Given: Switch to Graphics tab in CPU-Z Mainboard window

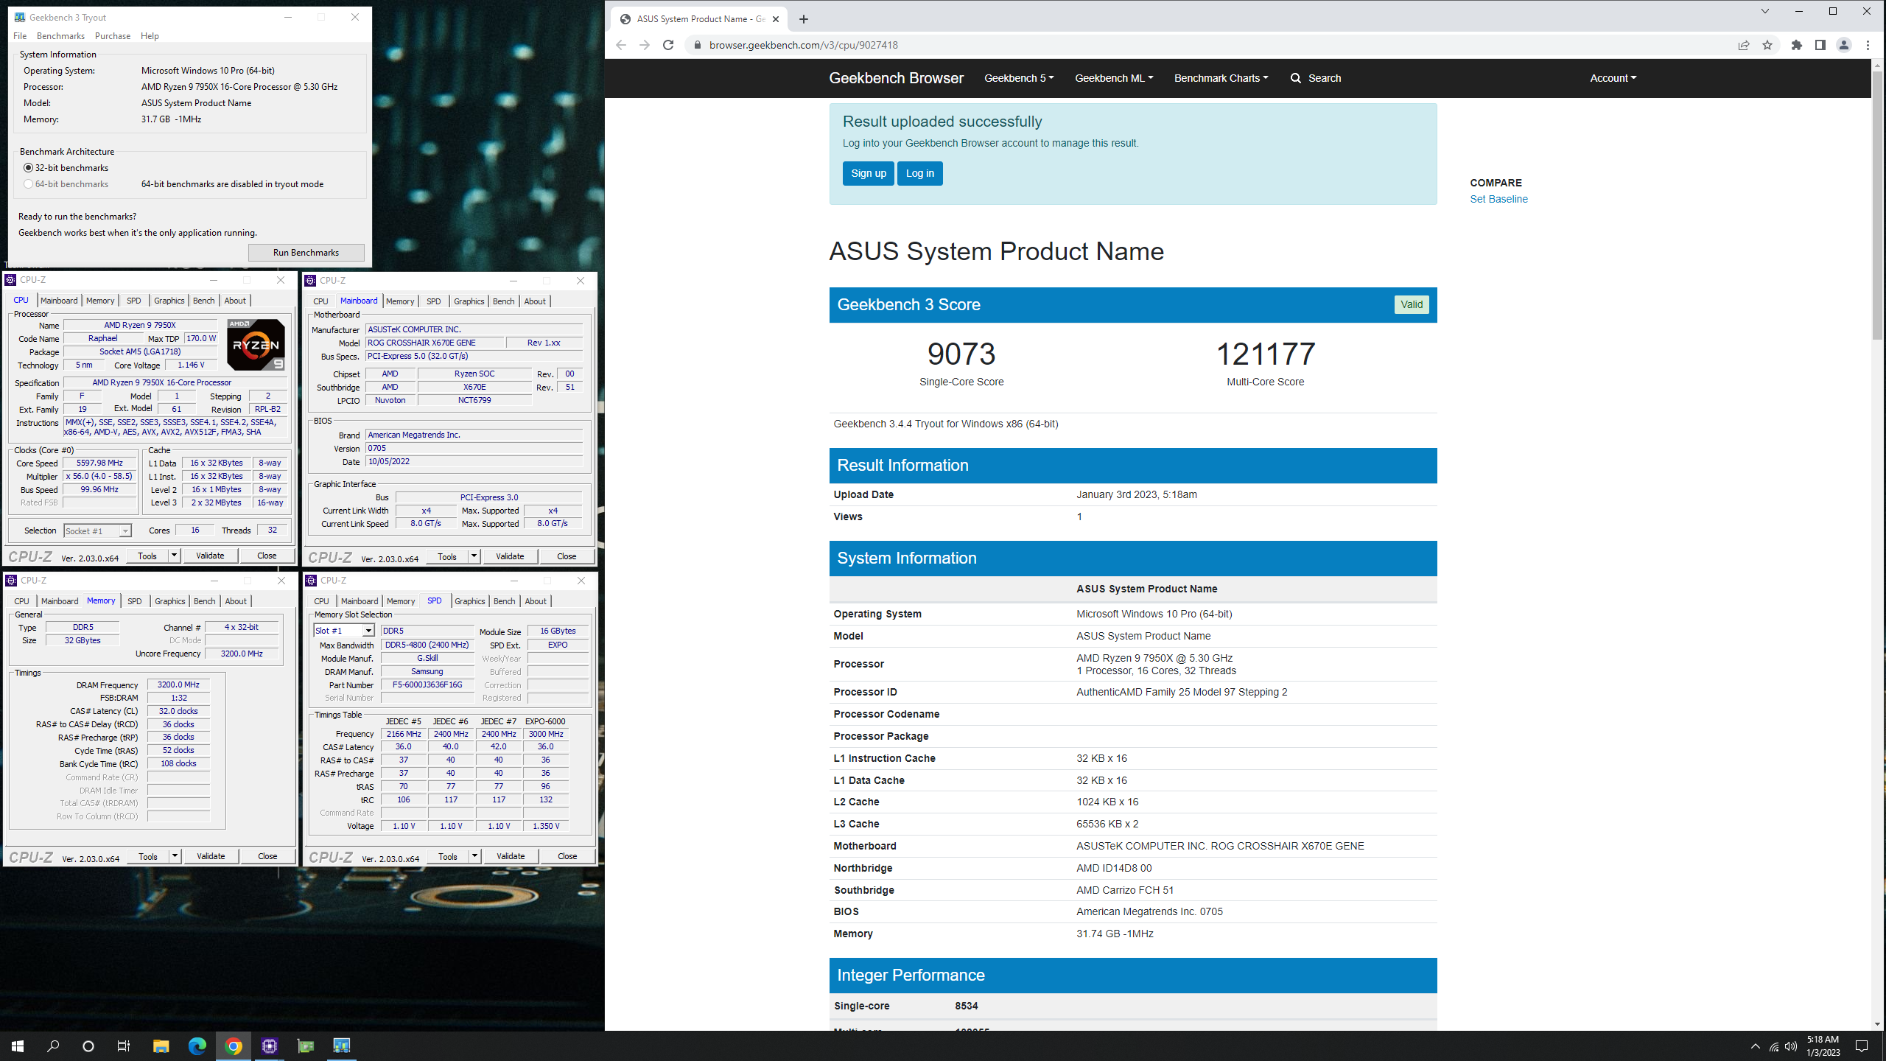Looking at the screenshot, I should 469,301.
